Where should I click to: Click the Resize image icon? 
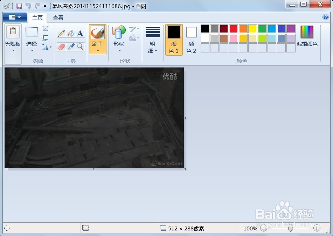(45, 38)
